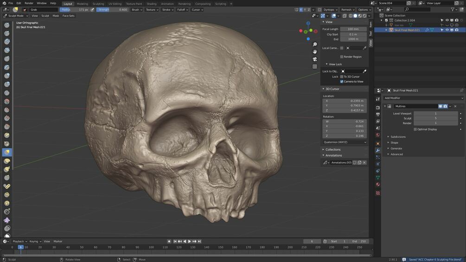The height and width of the screenshot is (262, 466).
Task: Hide Collection 2.004 with eye icon
Action: [447, 20]
